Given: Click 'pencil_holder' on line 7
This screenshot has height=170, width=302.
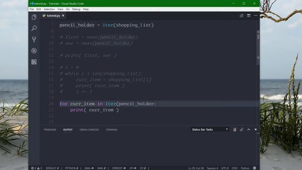Looking at the screenshot, I should pyautogui.click(x=77, y=25).
